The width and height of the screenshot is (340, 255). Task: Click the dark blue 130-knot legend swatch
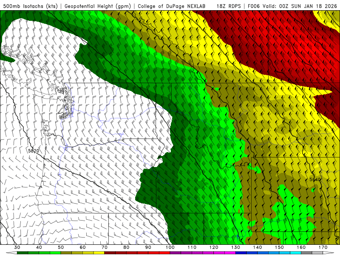(241, 253)
